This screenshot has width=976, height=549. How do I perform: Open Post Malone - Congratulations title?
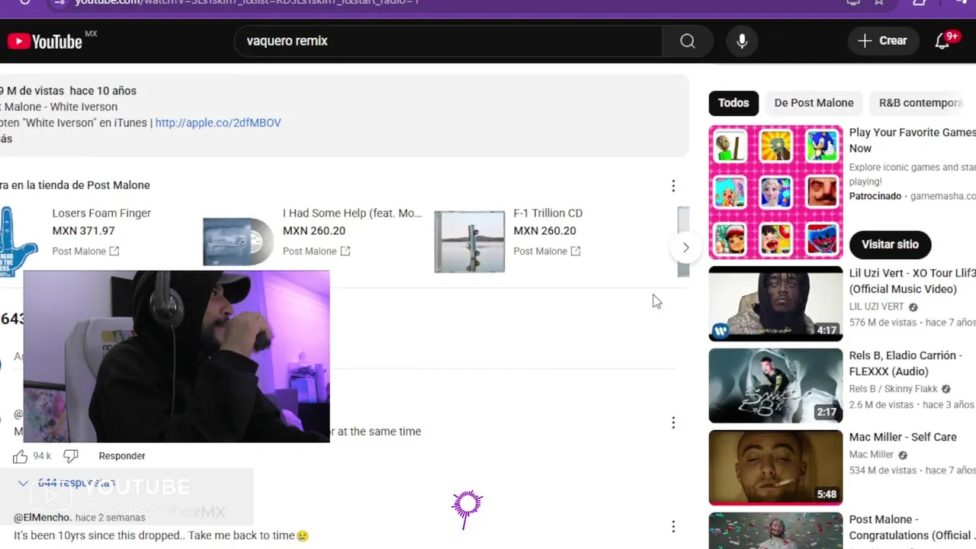point(910,528)
